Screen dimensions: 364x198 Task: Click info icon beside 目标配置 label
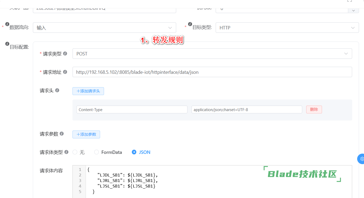(x=7, y=44)
